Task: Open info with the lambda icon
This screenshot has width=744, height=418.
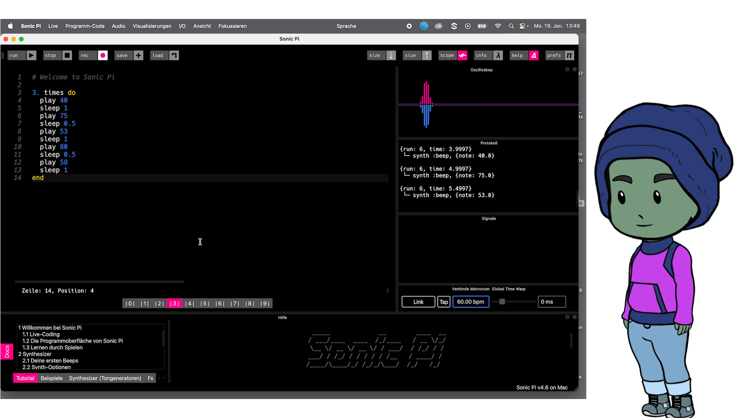Action: coord(498,55)
